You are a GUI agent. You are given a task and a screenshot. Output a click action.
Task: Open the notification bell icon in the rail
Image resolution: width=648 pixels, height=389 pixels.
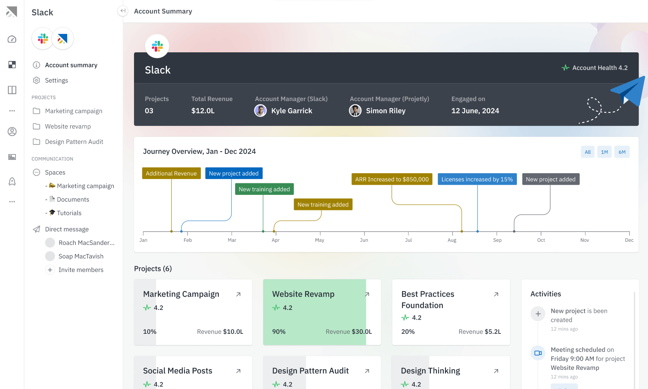click(12, 182)
